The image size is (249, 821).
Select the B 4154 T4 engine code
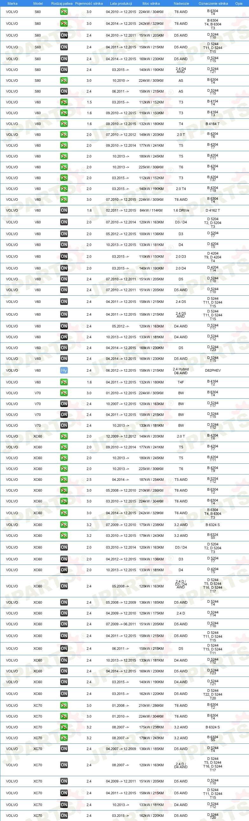[x=213, y=102]
